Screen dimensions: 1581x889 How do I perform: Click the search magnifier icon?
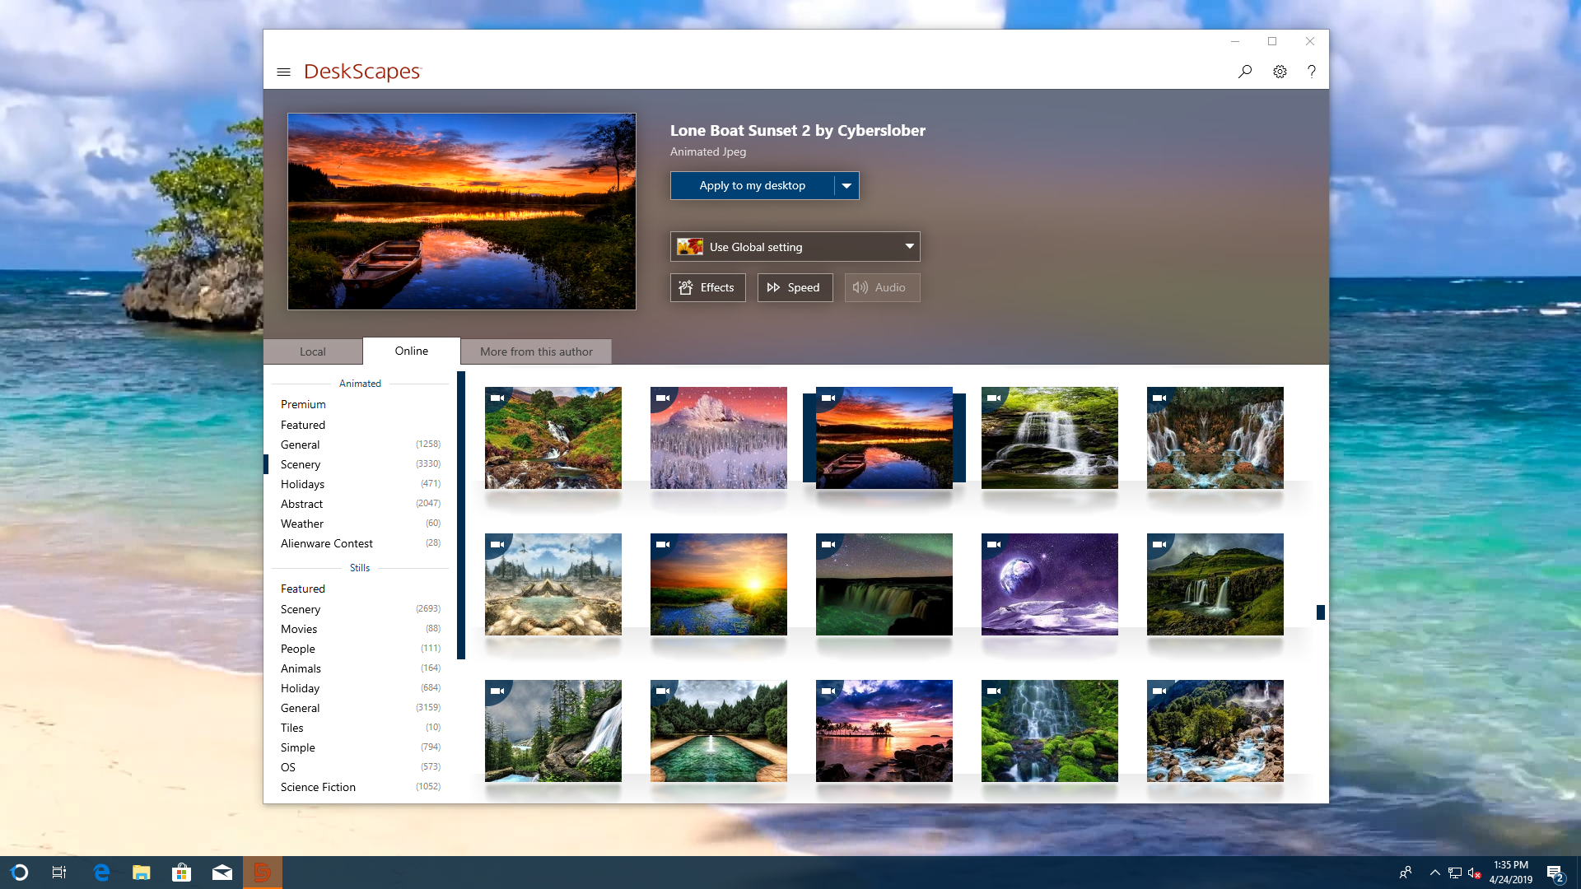point(1245,72)
